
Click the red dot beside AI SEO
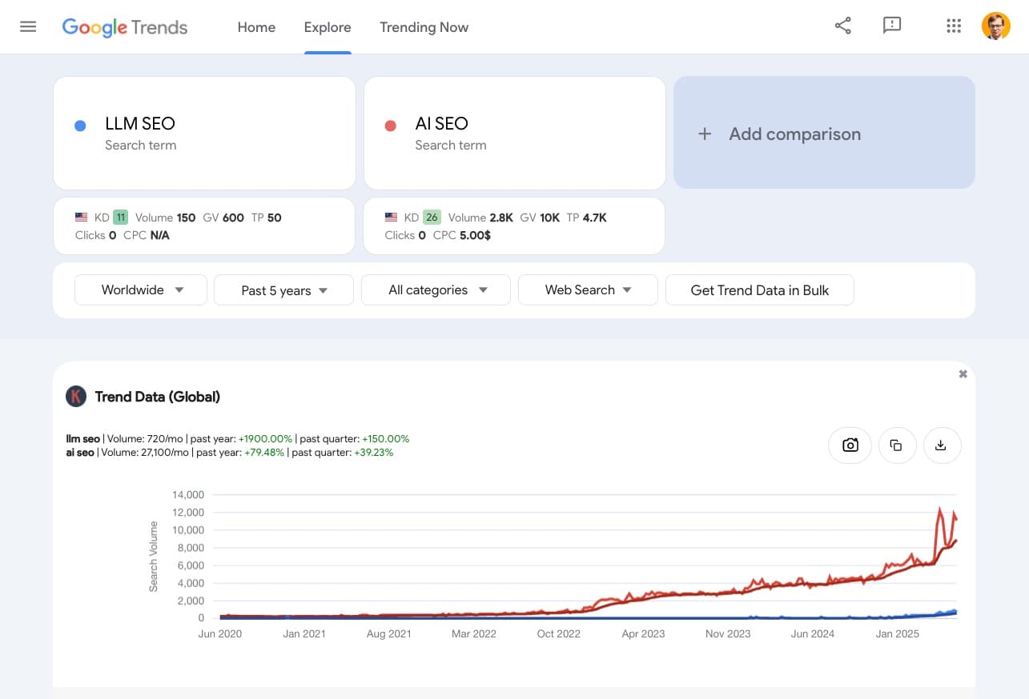390,126
